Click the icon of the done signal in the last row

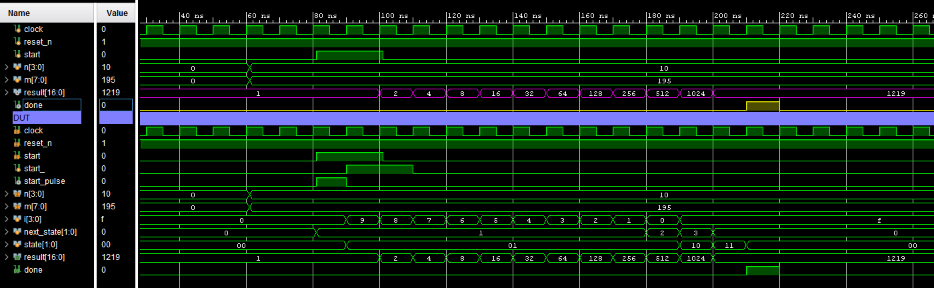[x=17, y=270]
